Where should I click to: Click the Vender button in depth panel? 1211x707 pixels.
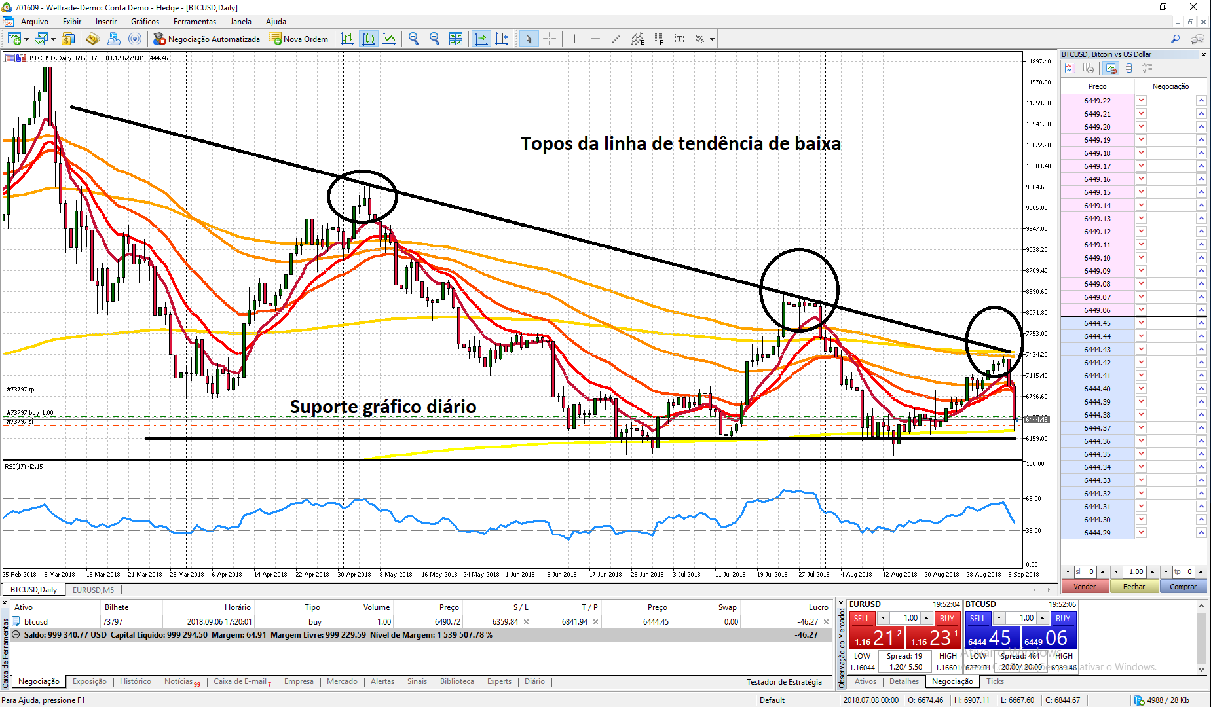tap(1085, 587)
